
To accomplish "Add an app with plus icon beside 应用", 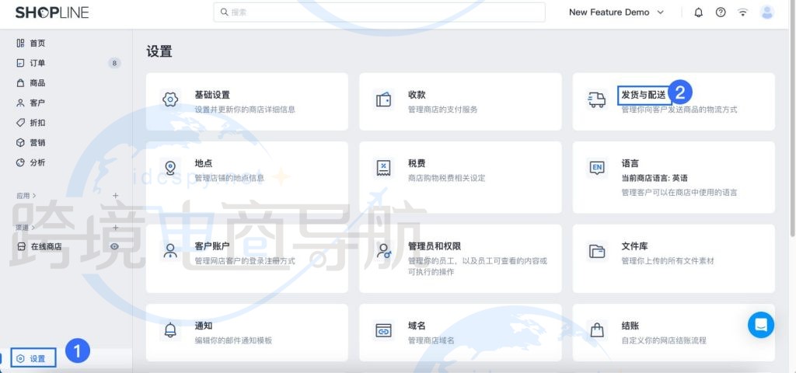I will tap(116, 195).
